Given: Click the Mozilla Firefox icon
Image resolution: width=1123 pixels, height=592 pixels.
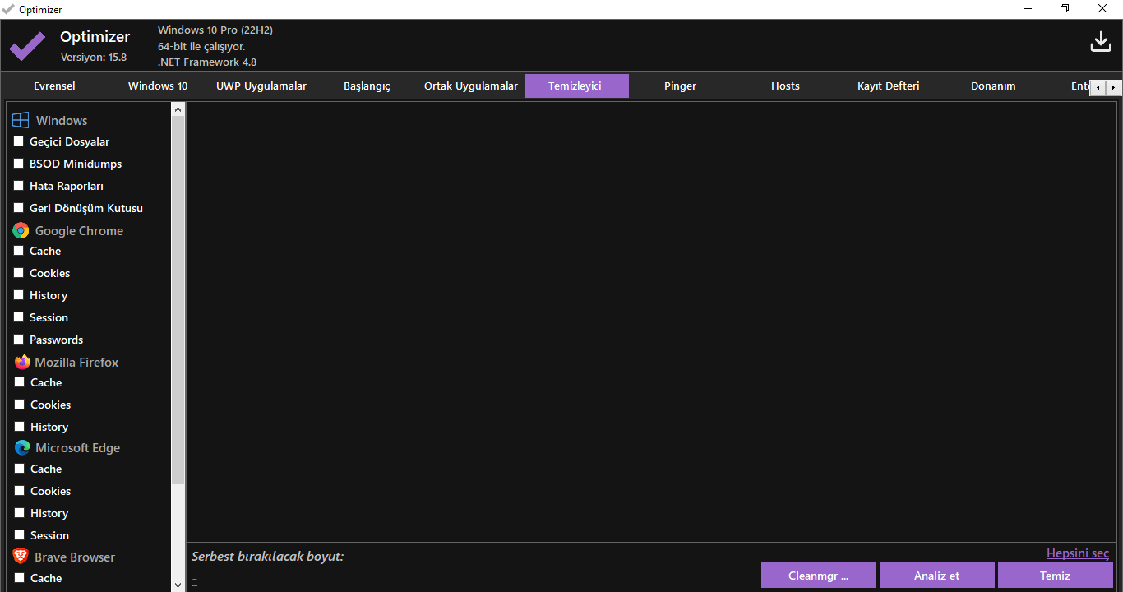Looking at the screenshot, I should tap(21, 362).
